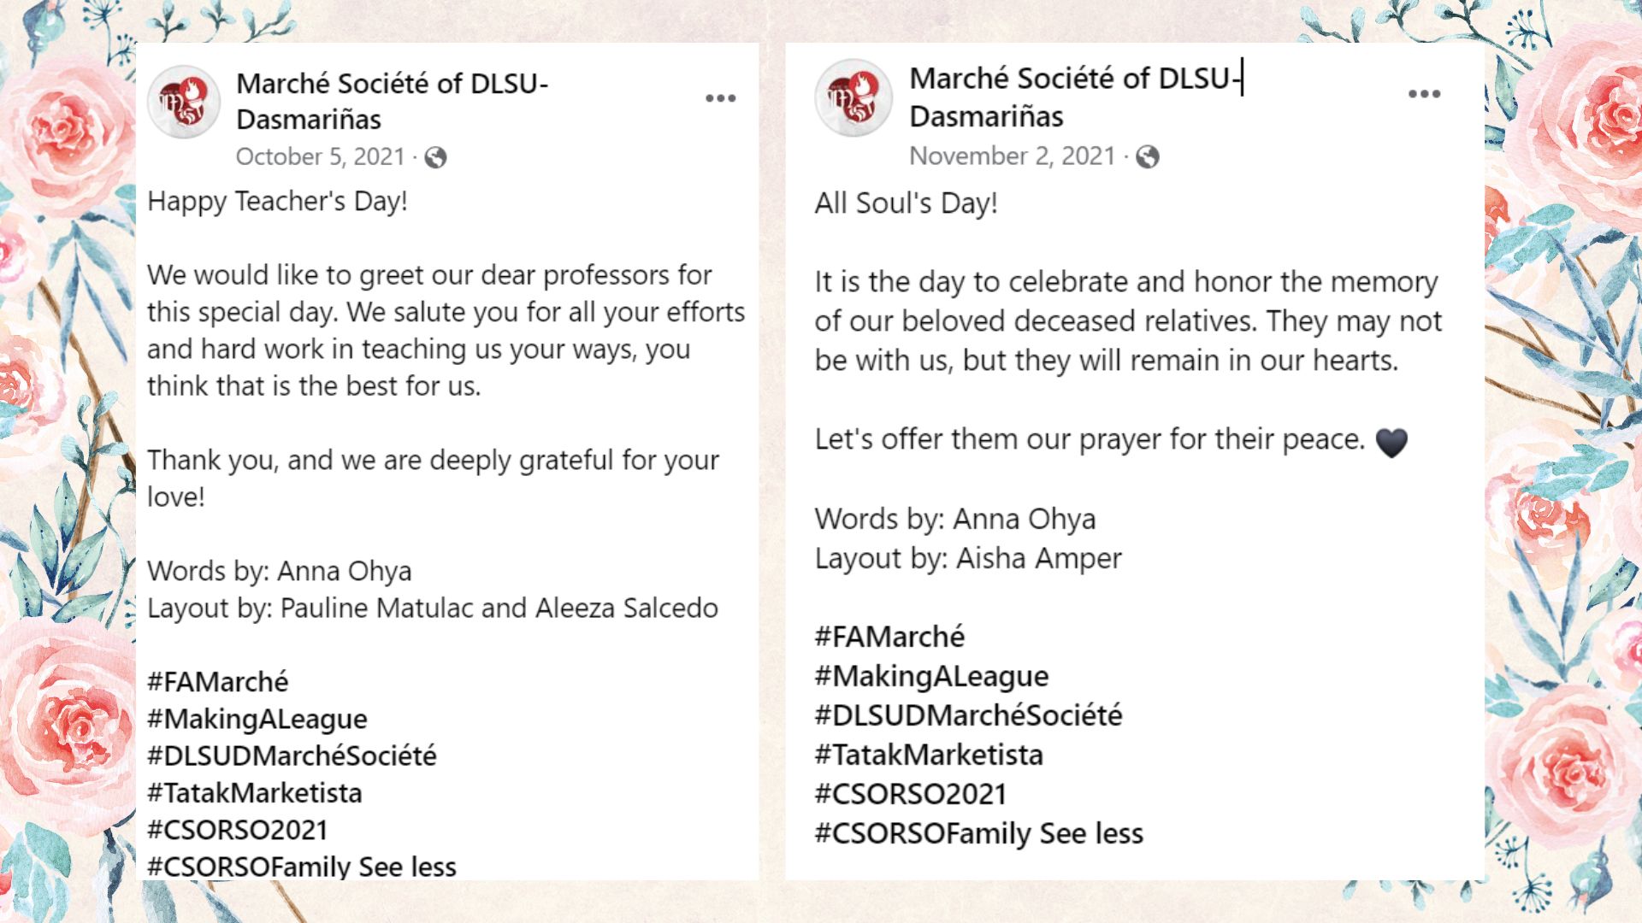The height and width of the screenshot is (923, 1642).
Task: Open the Teacher's Day post options menu
Action: pos(720,99)
